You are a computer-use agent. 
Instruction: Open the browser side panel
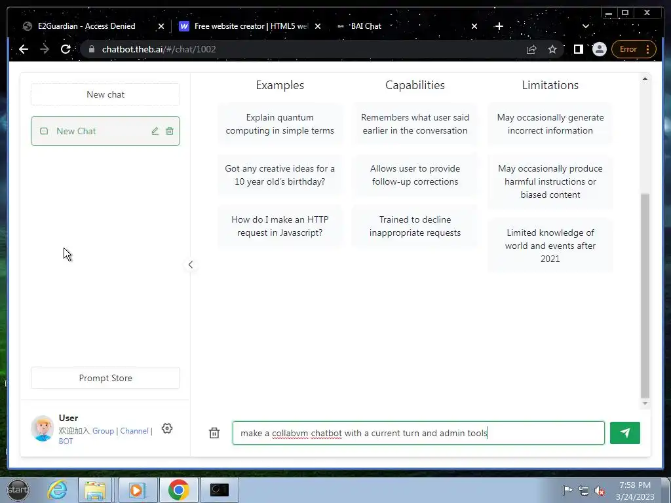pyautogui.click(x=578, y=49)
